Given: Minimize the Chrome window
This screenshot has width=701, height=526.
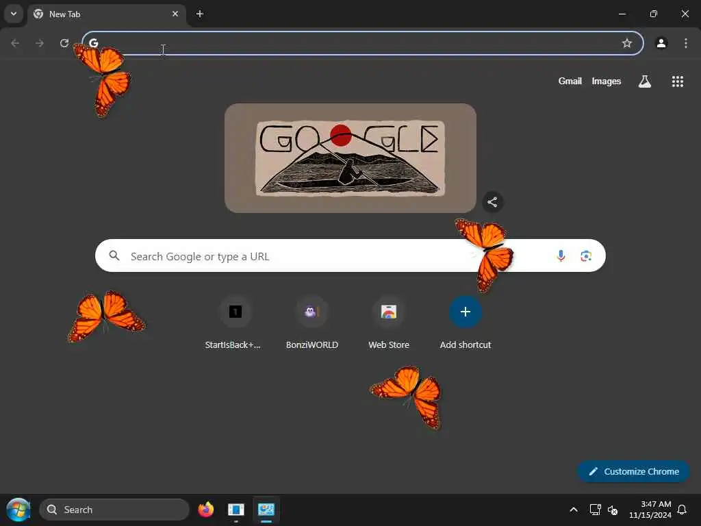Looking at the screenshot, I should (x=622, y=14).
